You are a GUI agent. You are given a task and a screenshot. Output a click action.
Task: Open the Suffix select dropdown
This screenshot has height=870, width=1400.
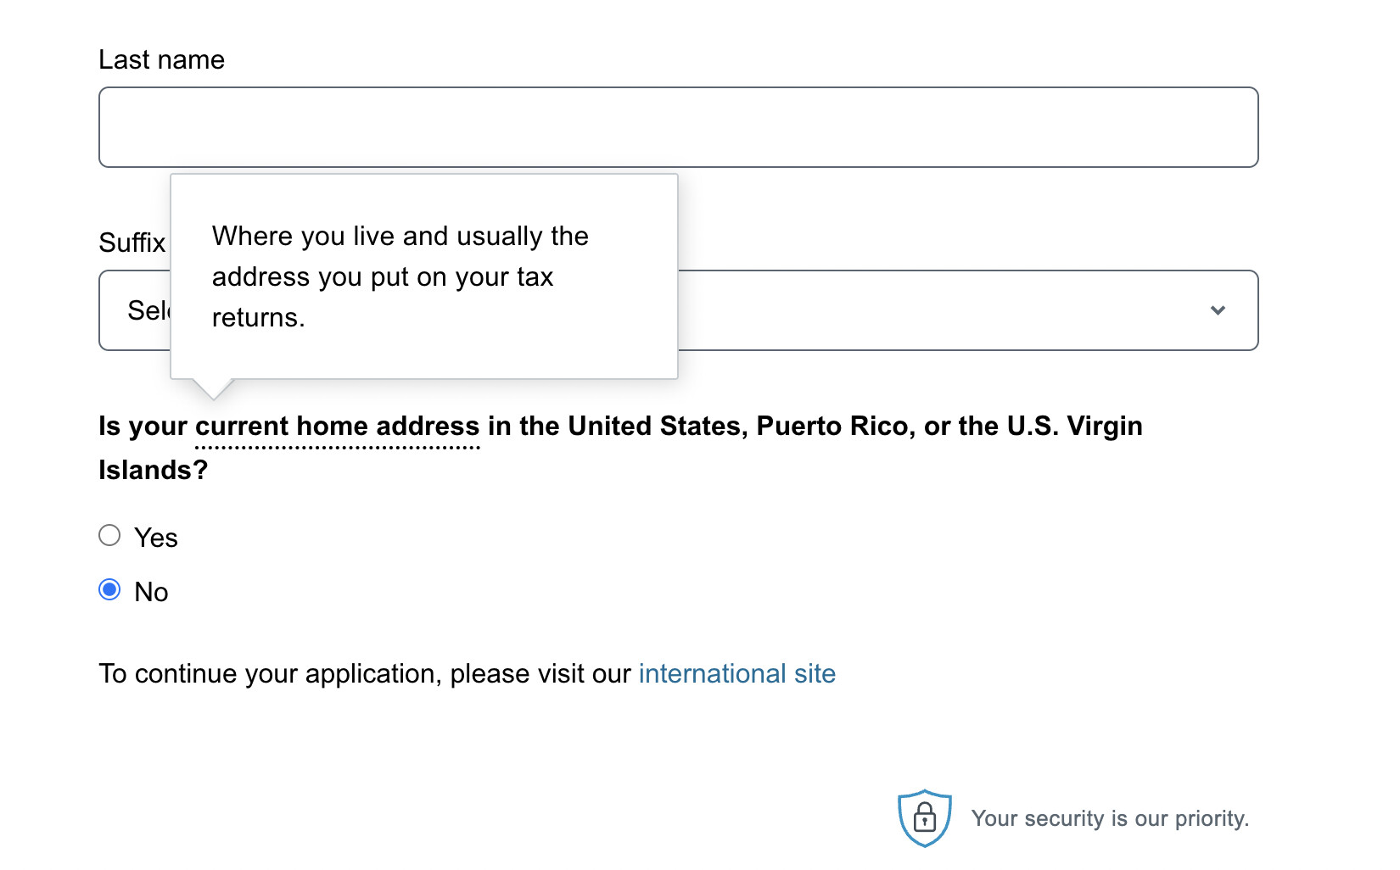click(933, 310)
